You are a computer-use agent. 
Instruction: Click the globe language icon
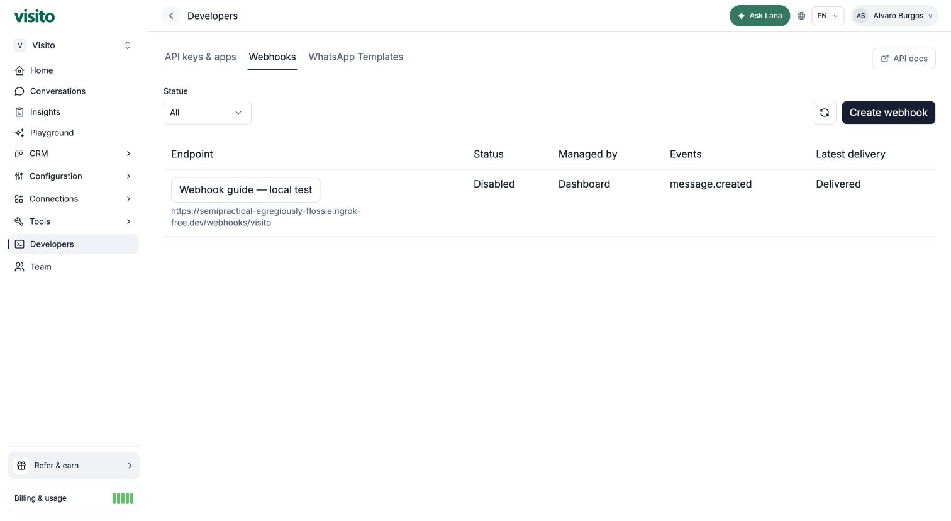tap(801, 16)
